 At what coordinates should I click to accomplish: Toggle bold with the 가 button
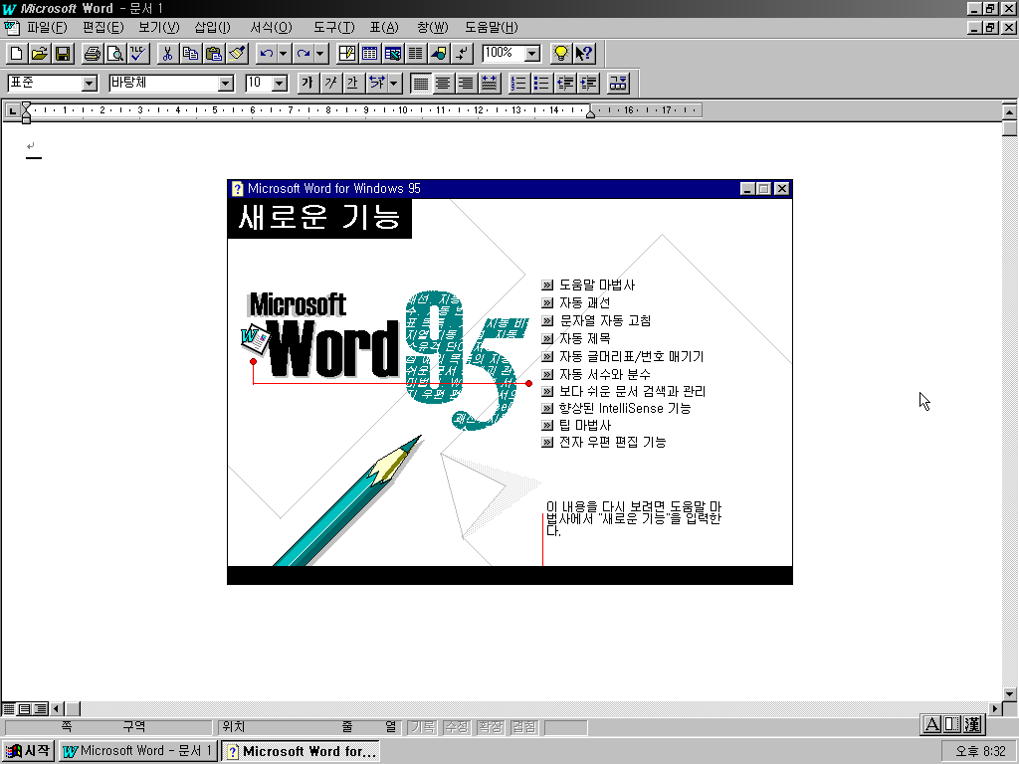coord(307,84)
